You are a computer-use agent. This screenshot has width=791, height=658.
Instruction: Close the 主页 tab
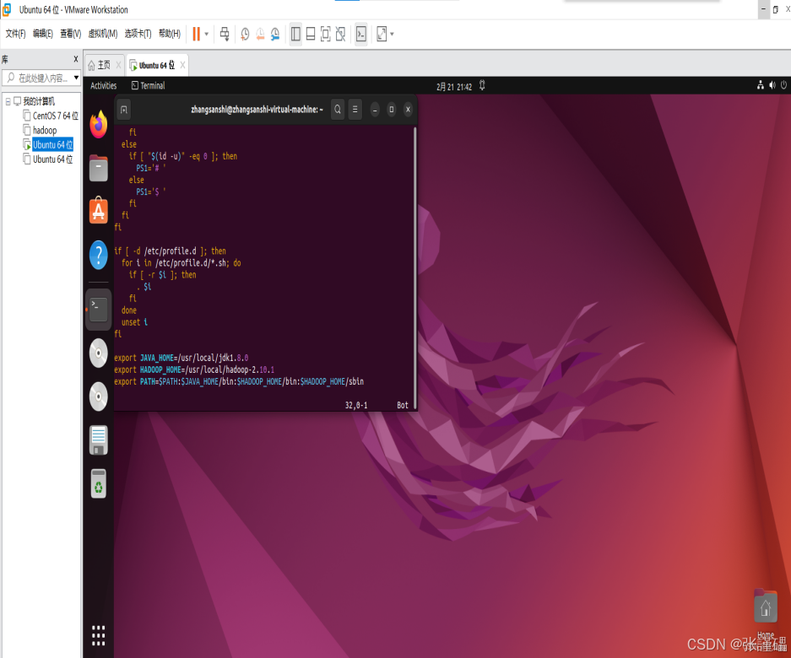coord(118,65)
